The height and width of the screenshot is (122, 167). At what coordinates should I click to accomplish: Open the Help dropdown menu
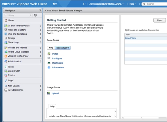pyautogui.click(x=132, y=4)
